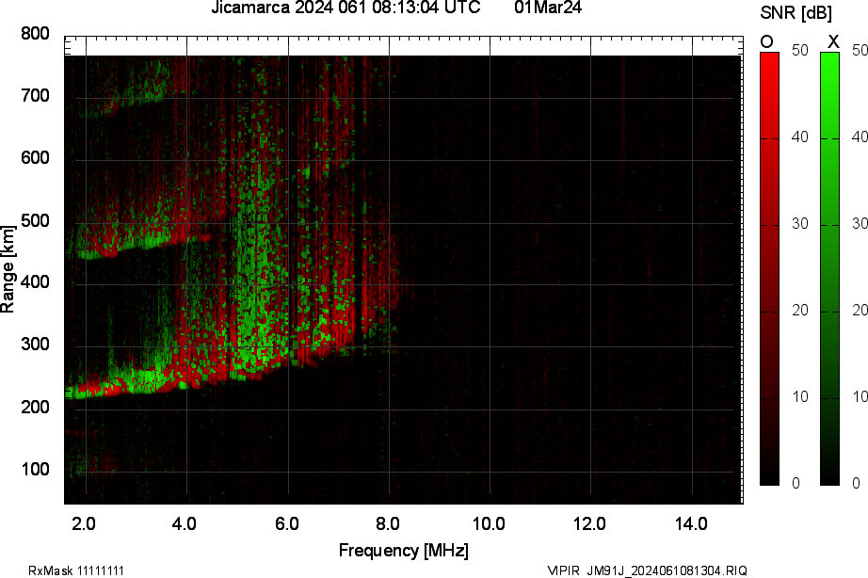Click the 8.0 MHz frequency tick label
Image resolution: width=868 pixels, height=578 pixels.
point(389,523)
